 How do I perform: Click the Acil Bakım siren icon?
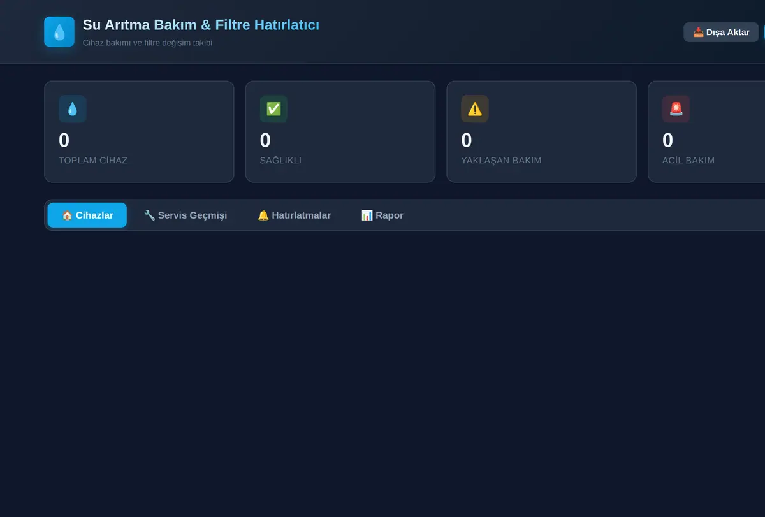[676, 109]
